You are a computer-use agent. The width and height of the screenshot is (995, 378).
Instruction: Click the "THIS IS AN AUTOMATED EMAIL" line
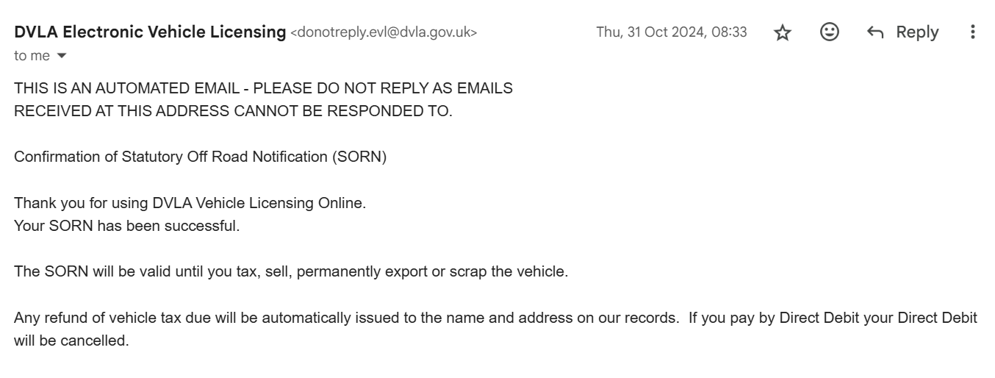(x=263, y=88)
